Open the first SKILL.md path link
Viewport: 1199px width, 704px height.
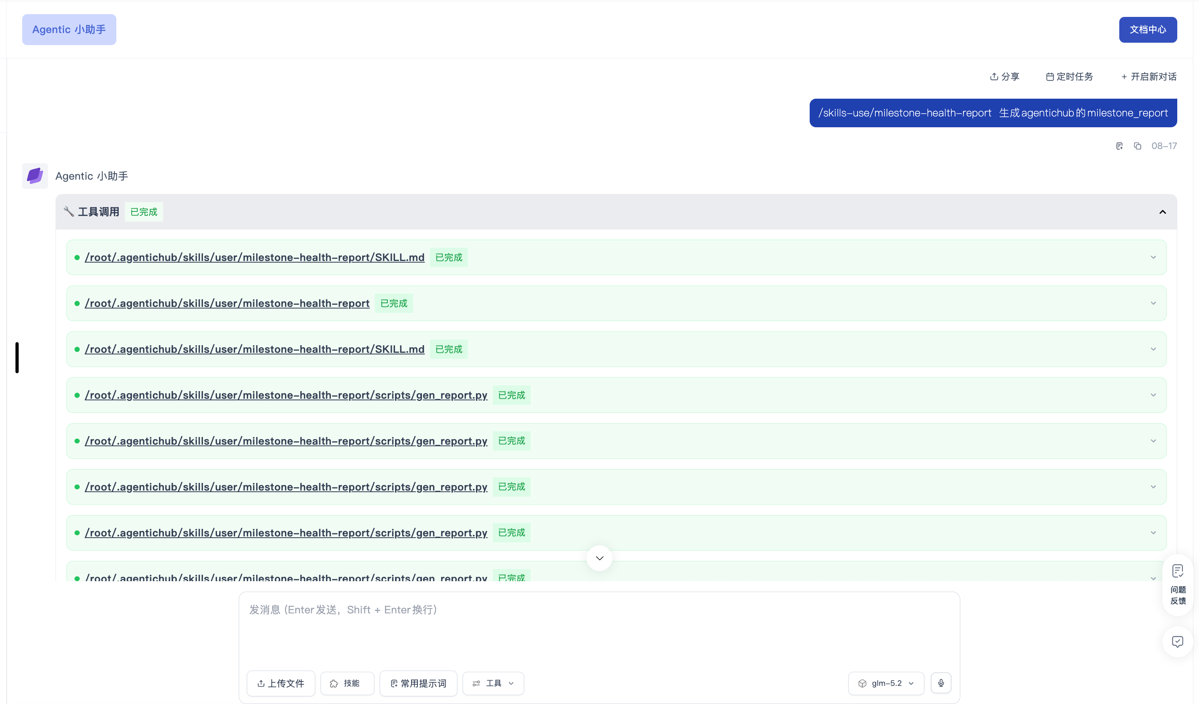(254, 257)
